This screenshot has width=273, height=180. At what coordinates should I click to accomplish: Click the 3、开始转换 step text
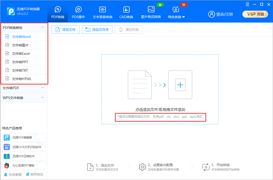click(220, 165)
